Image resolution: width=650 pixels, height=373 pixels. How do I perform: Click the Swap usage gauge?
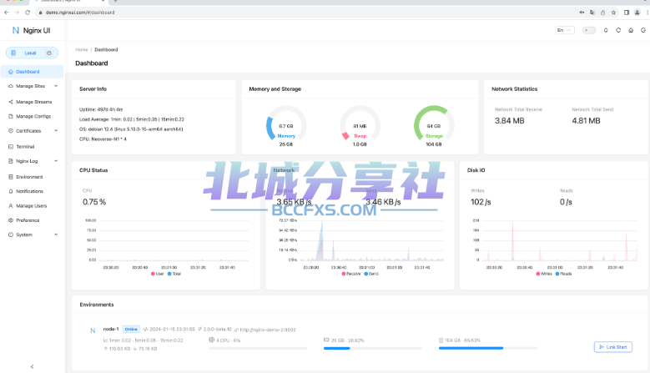pos(360,125)
